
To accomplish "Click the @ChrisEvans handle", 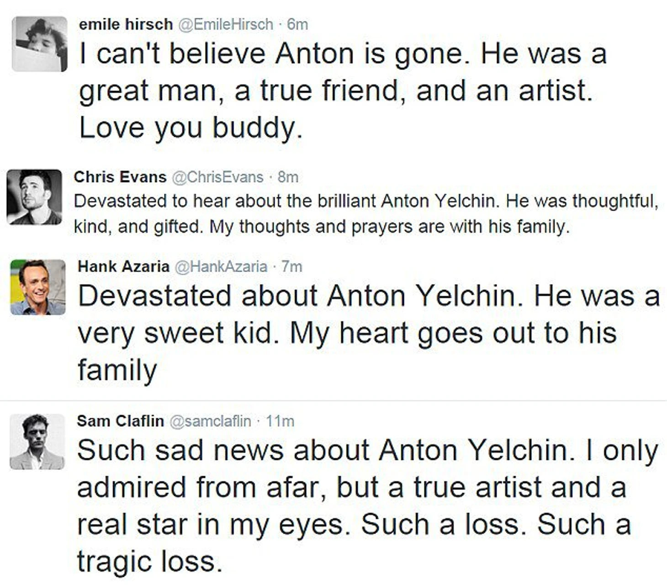I will tap(217, 177).
